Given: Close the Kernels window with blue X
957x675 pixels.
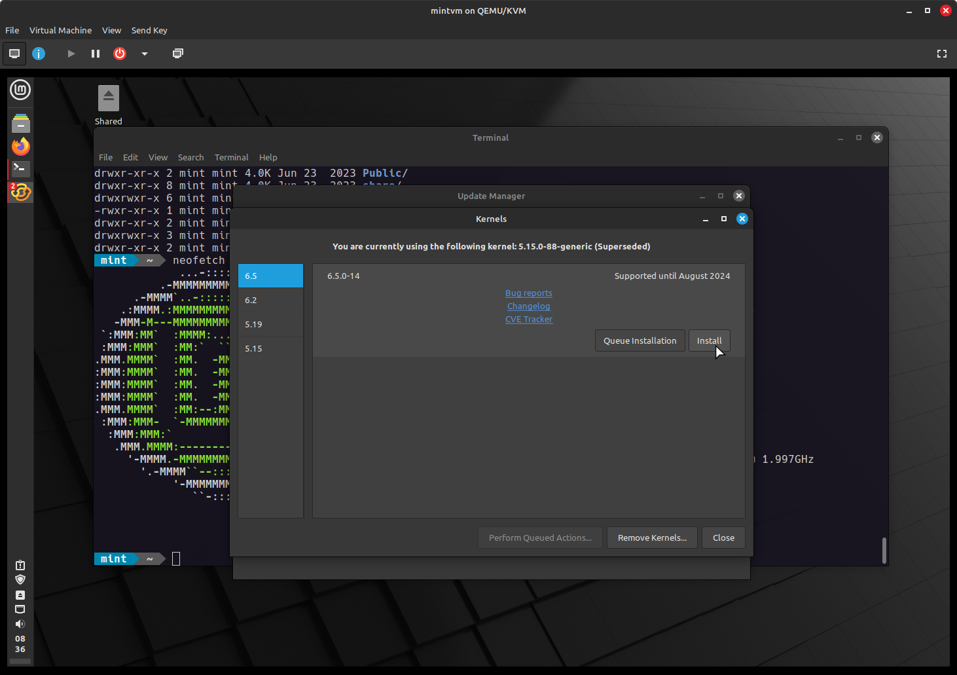Looking at the screenshot, I should (x=742, y=219).
